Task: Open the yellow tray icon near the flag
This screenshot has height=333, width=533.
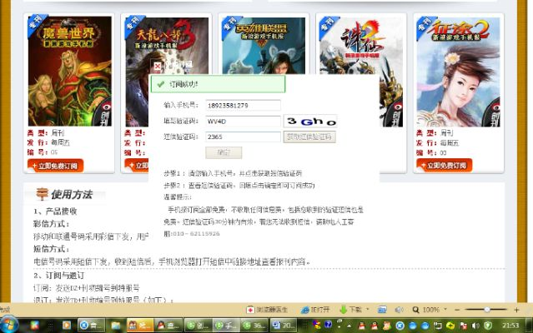Action: [x=450, y=326]
